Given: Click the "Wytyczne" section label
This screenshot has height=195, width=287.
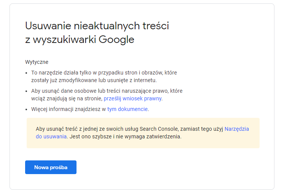Looking at the screenshot, I should coord(37,62).
